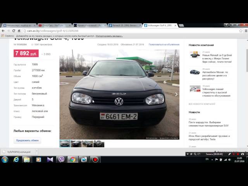This screenshot has width=248, height=186.
Task: Open Viber from the taskbar
Action: (x=61, y=159)
